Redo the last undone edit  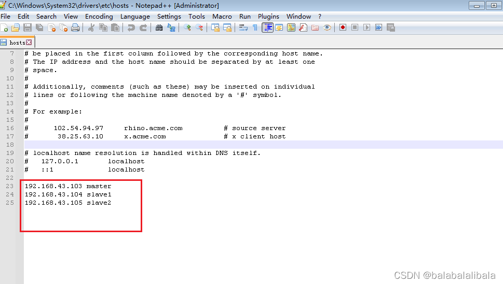(143, 28)
